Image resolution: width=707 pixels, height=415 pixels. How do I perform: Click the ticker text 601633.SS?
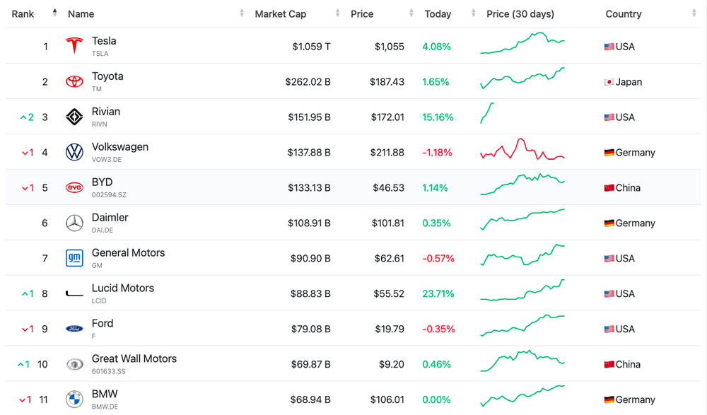pyautogui.click(x=109, y=372)
